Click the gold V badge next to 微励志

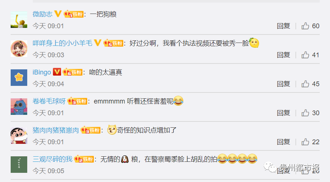(58, 14)
